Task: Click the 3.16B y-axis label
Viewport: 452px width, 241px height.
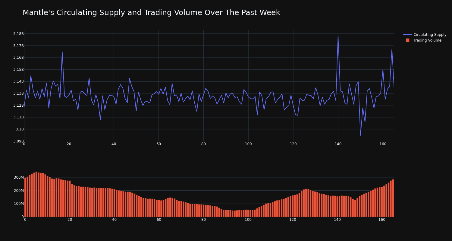Action: coord(18,58)
